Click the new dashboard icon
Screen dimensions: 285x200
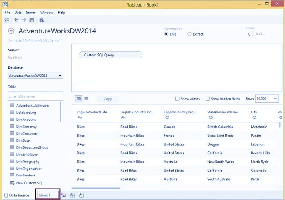click(72, 195)
